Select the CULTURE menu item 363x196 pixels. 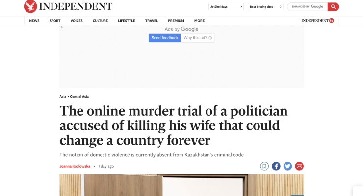(100, 21)
